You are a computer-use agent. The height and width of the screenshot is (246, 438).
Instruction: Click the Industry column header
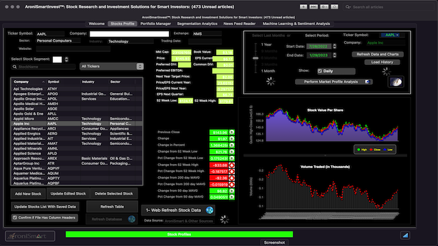pos(94,82)
